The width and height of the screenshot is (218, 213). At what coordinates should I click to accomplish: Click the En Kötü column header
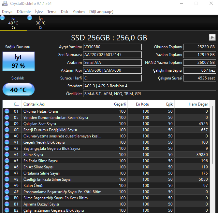click(139, 104)
